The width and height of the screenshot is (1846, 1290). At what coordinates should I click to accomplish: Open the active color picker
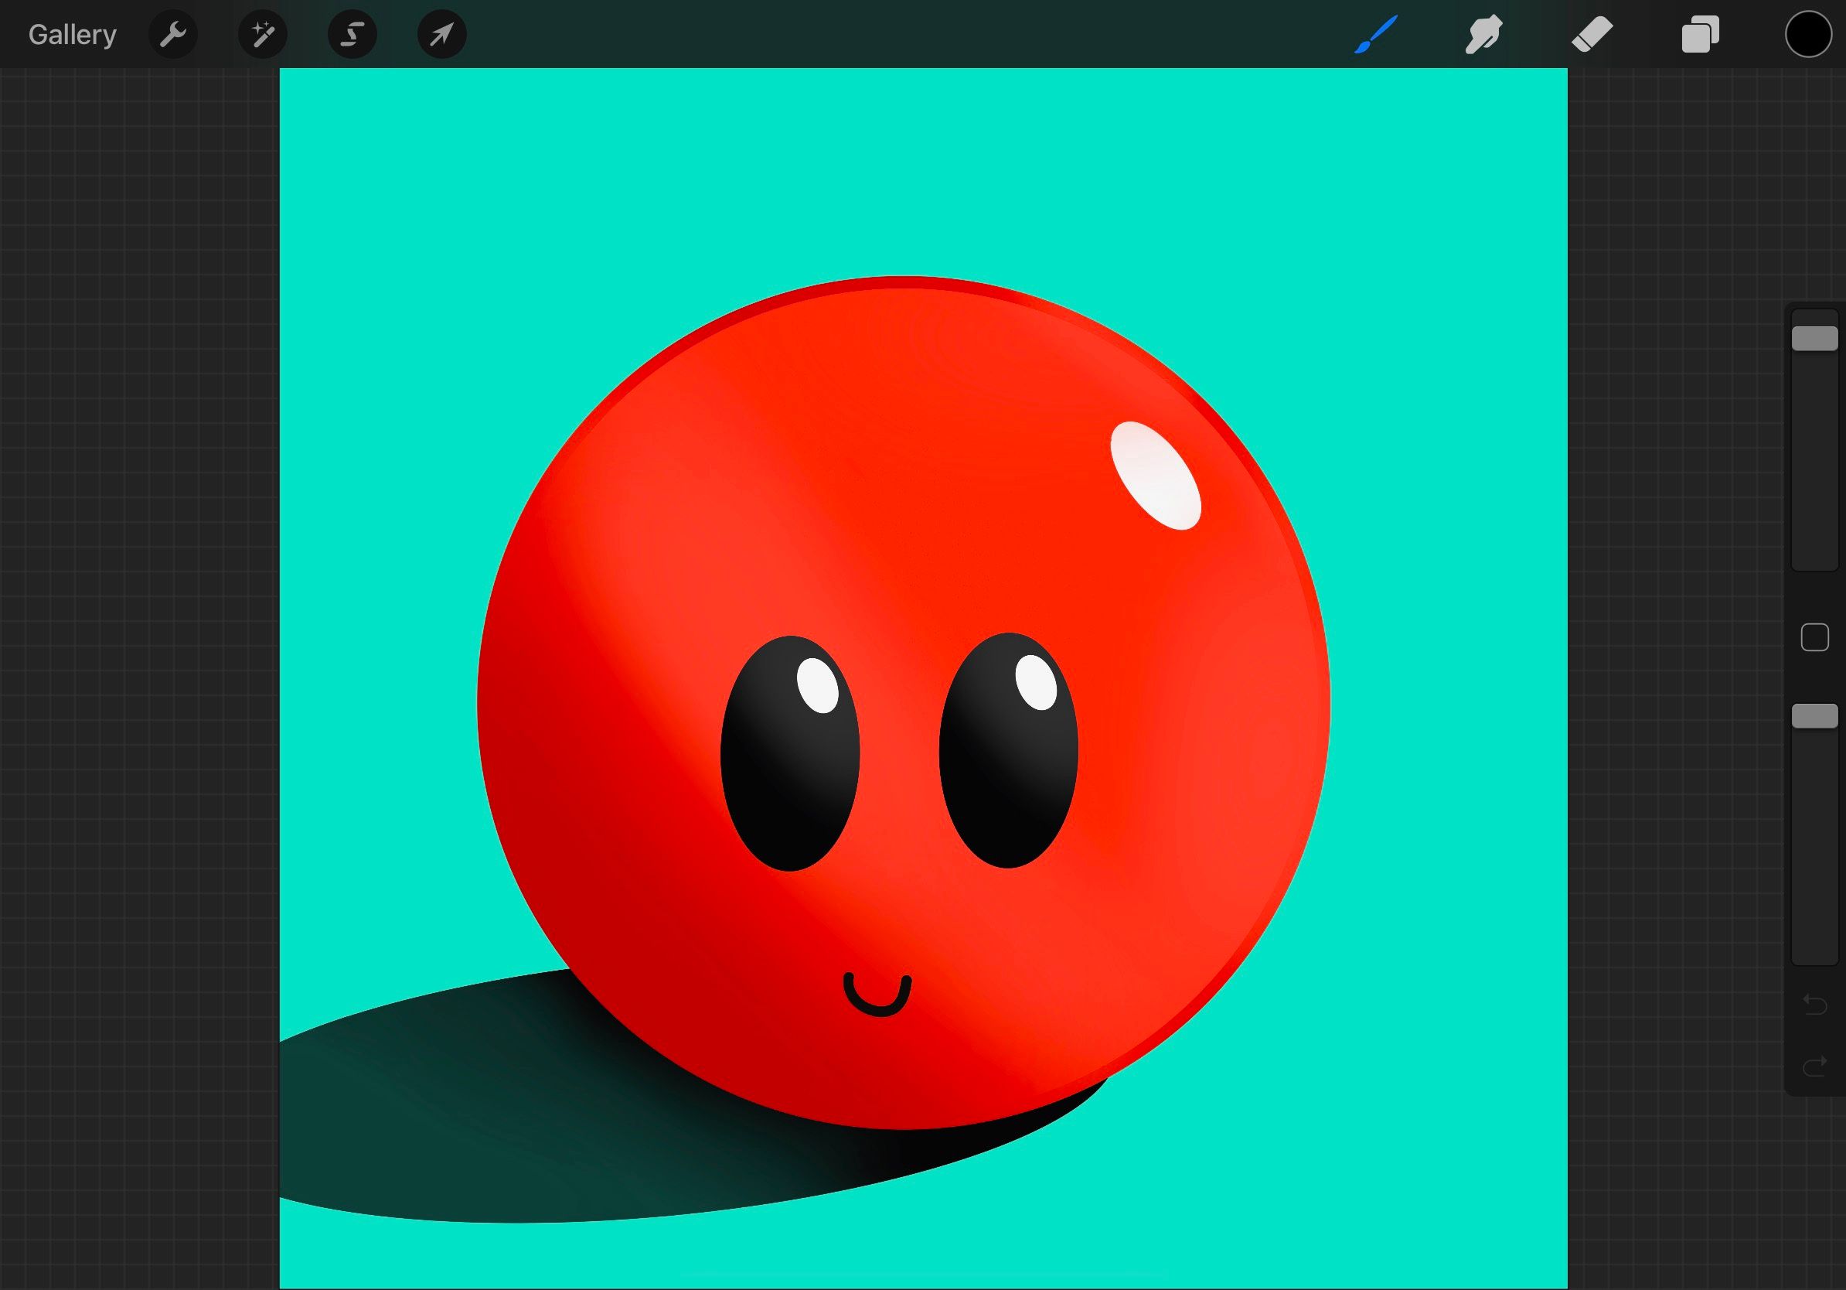[1807, 35]
